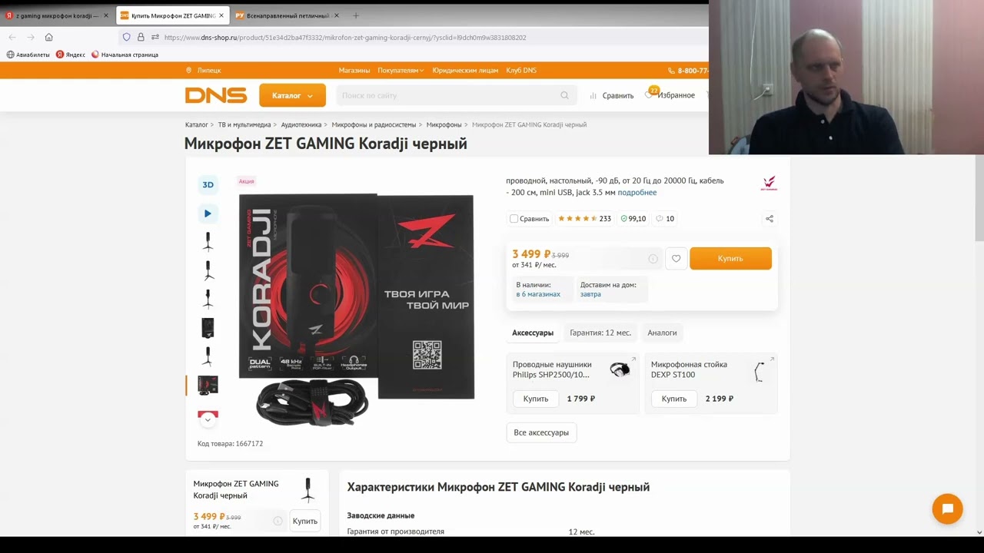Tick the Сравнить checkbox
The image size is (984, 553).
click(x=514, y=219)
